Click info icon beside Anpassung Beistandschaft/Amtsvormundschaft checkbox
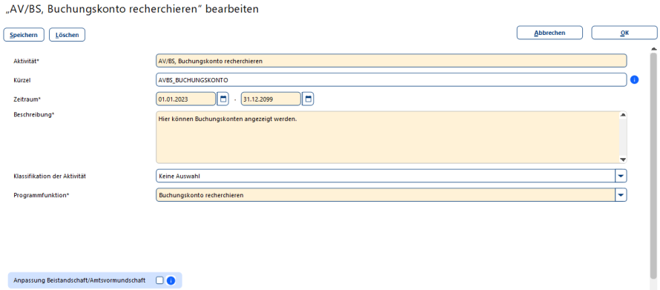Image resolution: width=660 pixels, height=290 pixels. [x=171, y=280]
